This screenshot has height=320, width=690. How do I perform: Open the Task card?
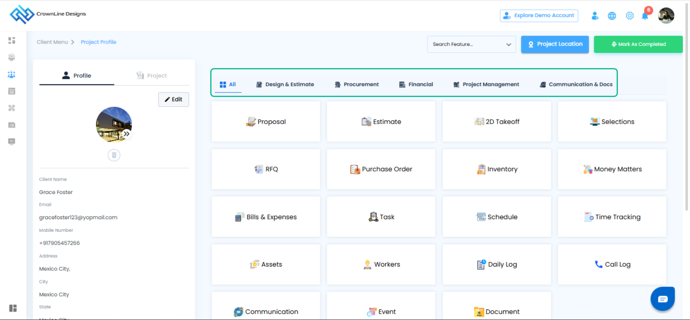point(381,217)
